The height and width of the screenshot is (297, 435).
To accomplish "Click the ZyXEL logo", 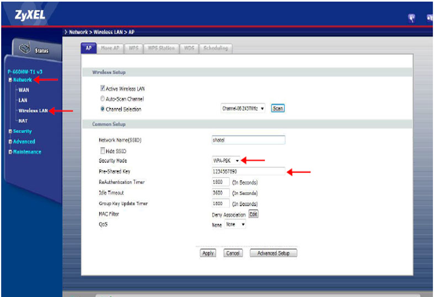I will (30, 15).
